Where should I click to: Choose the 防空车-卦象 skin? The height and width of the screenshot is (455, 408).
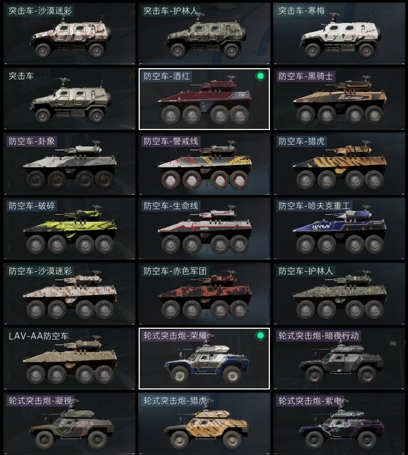tap(69, 164)
